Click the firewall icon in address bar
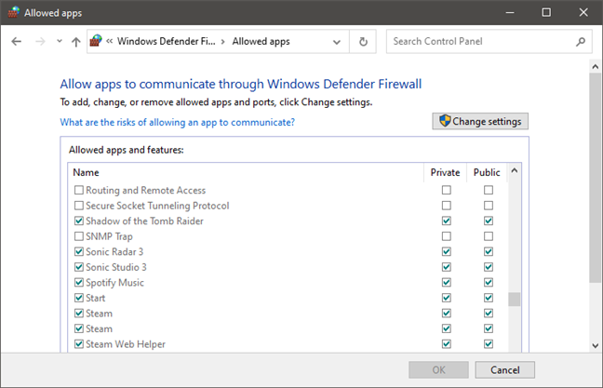Screen dimensions: 603x388 pos(96,41)
